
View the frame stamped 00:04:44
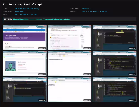click(x=69, y=90)
